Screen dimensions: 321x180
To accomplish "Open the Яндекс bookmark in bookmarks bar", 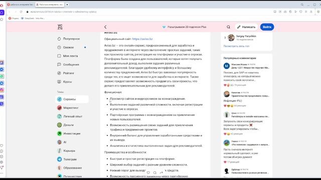I will (14, 18).
